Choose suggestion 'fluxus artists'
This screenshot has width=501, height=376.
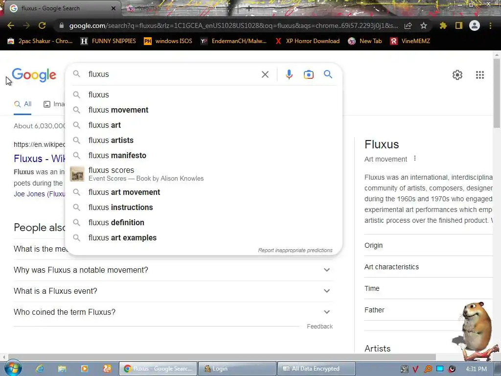click(x=204, y=141)
